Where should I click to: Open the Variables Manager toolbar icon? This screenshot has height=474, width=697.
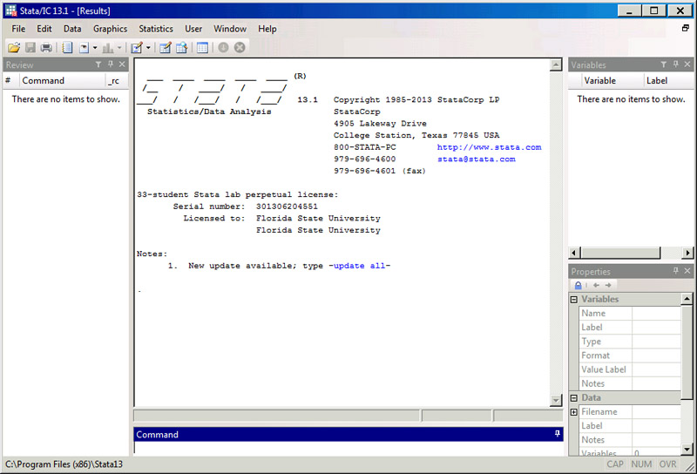[x=202, y=47]
